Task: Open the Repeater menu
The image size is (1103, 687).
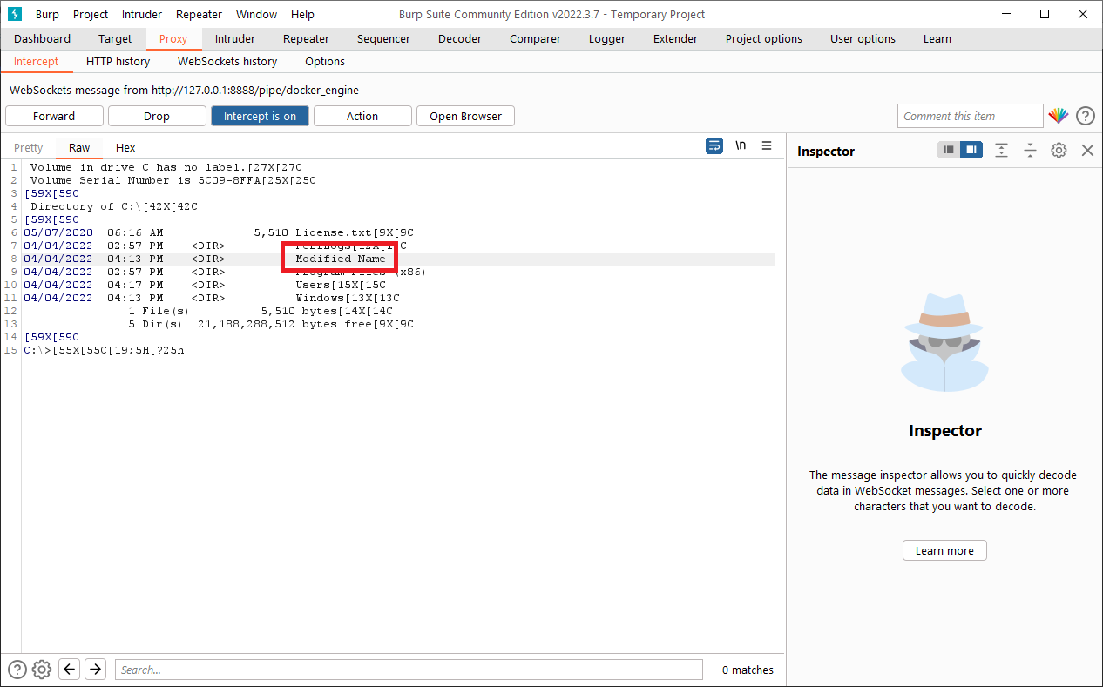Action: pyautogui.click(x=199, y=14)
